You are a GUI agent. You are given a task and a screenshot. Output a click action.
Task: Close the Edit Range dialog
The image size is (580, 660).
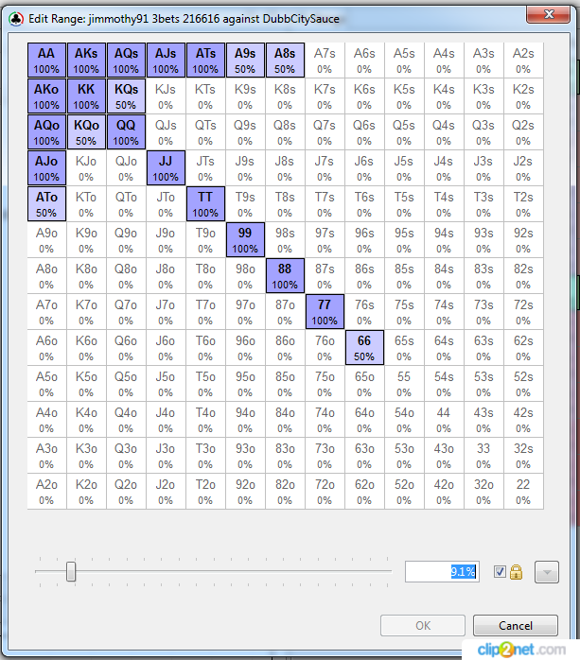[547, 13]
